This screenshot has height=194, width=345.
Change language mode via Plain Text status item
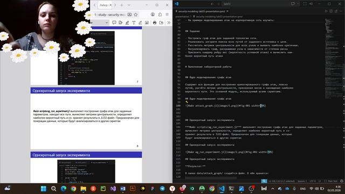(332, 181)
